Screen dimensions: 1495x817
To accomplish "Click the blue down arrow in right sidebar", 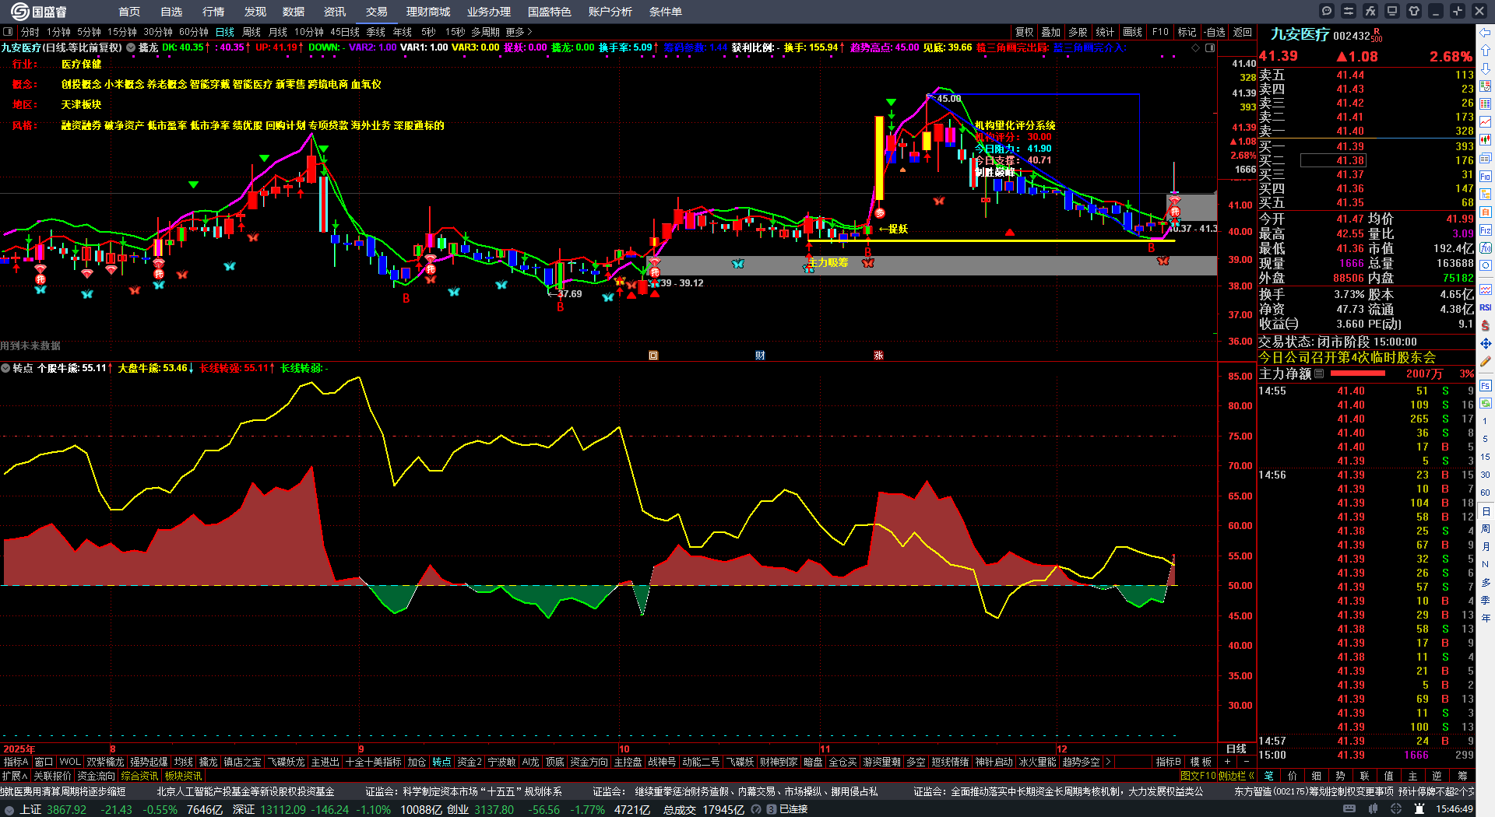I will pyautogui.click(x=1486, y=68).
